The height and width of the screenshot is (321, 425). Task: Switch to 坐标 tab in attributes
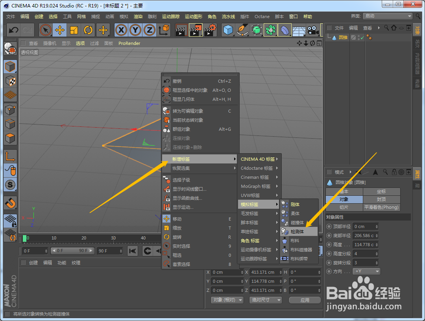pos(381,191)
